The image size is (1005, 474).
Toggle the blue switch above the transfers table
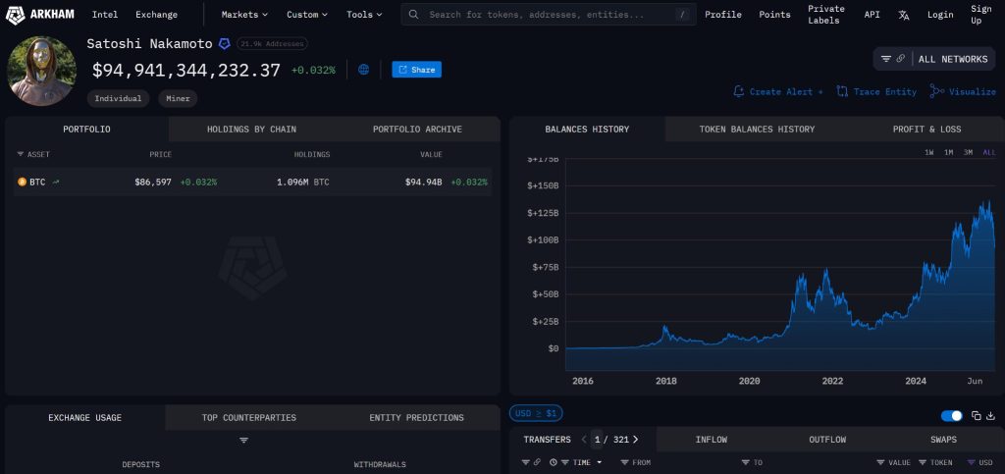click(951, 416)
